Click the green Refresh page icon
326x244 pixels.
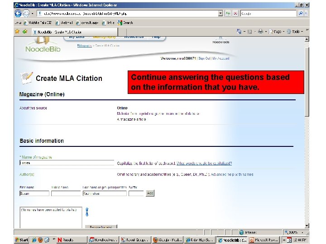[x=228, y=14]
